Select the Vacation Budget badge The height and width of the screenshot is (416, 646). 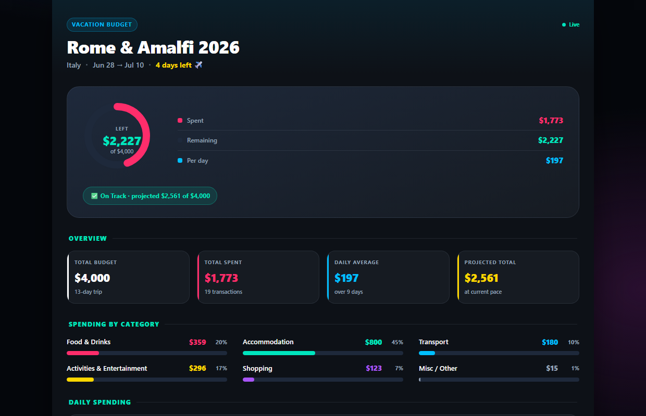click(x=102, y=24)
